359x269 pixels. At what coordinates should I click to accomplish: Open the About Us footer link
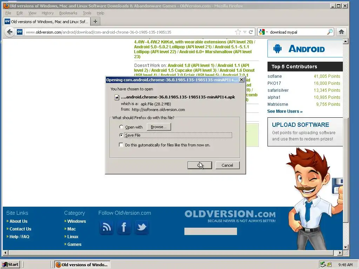click(18, 221)
